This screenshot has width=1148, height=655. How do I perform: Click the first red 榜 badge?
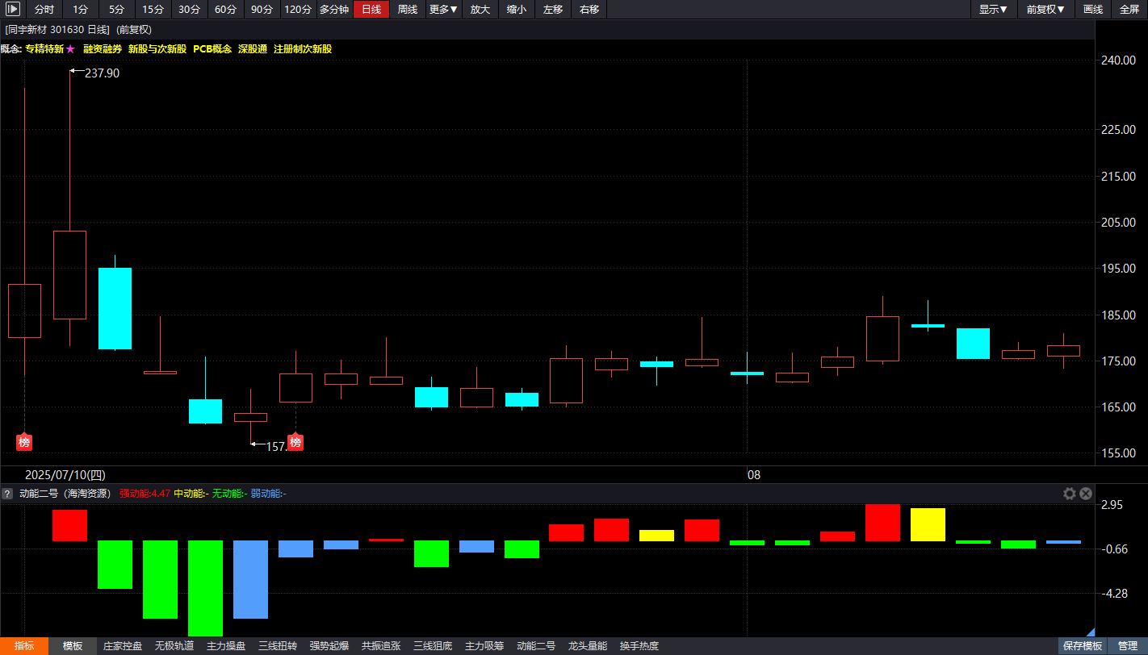(x=24, y=442)
